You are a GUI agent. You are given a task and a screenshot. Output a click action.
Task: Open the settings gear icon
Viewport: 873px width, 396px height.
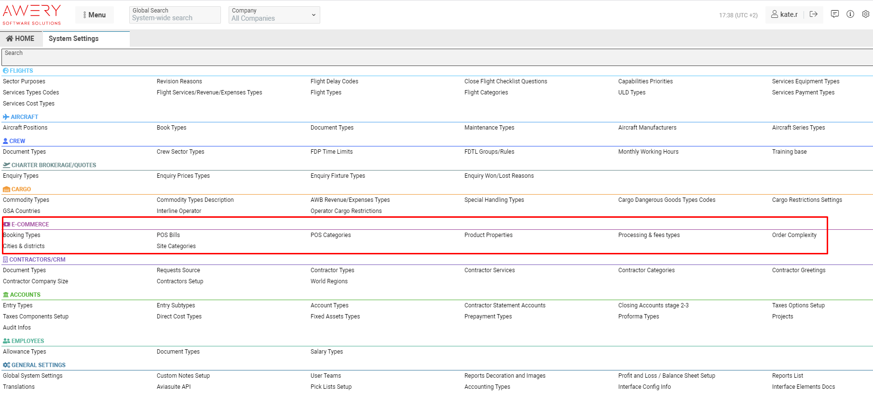coord(866,14)
